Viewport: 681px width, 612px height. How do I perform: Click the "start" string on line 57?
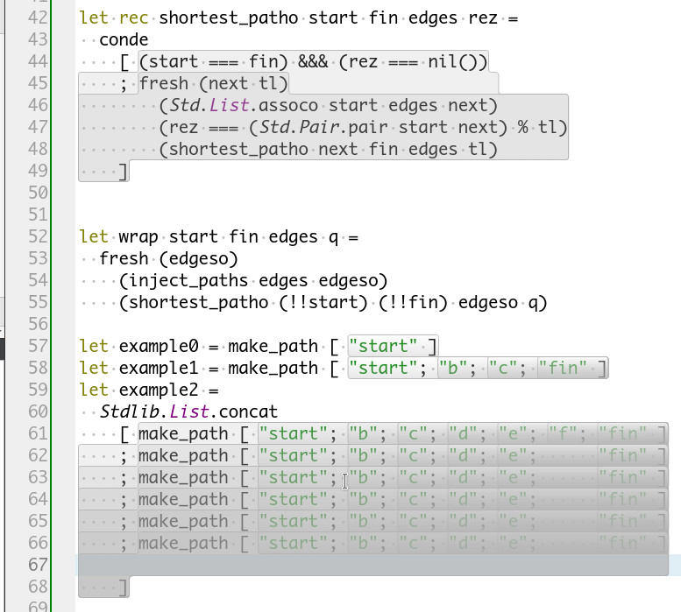[383, 346]
